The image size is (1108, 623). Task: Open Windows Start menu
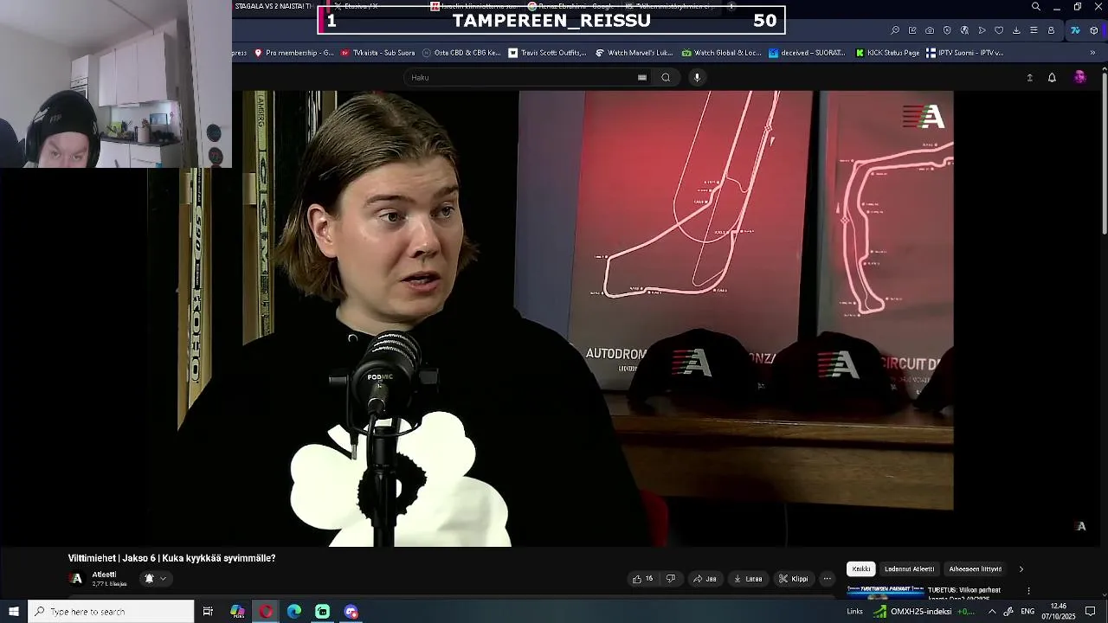pyautogui.click(x=13, y=612)
